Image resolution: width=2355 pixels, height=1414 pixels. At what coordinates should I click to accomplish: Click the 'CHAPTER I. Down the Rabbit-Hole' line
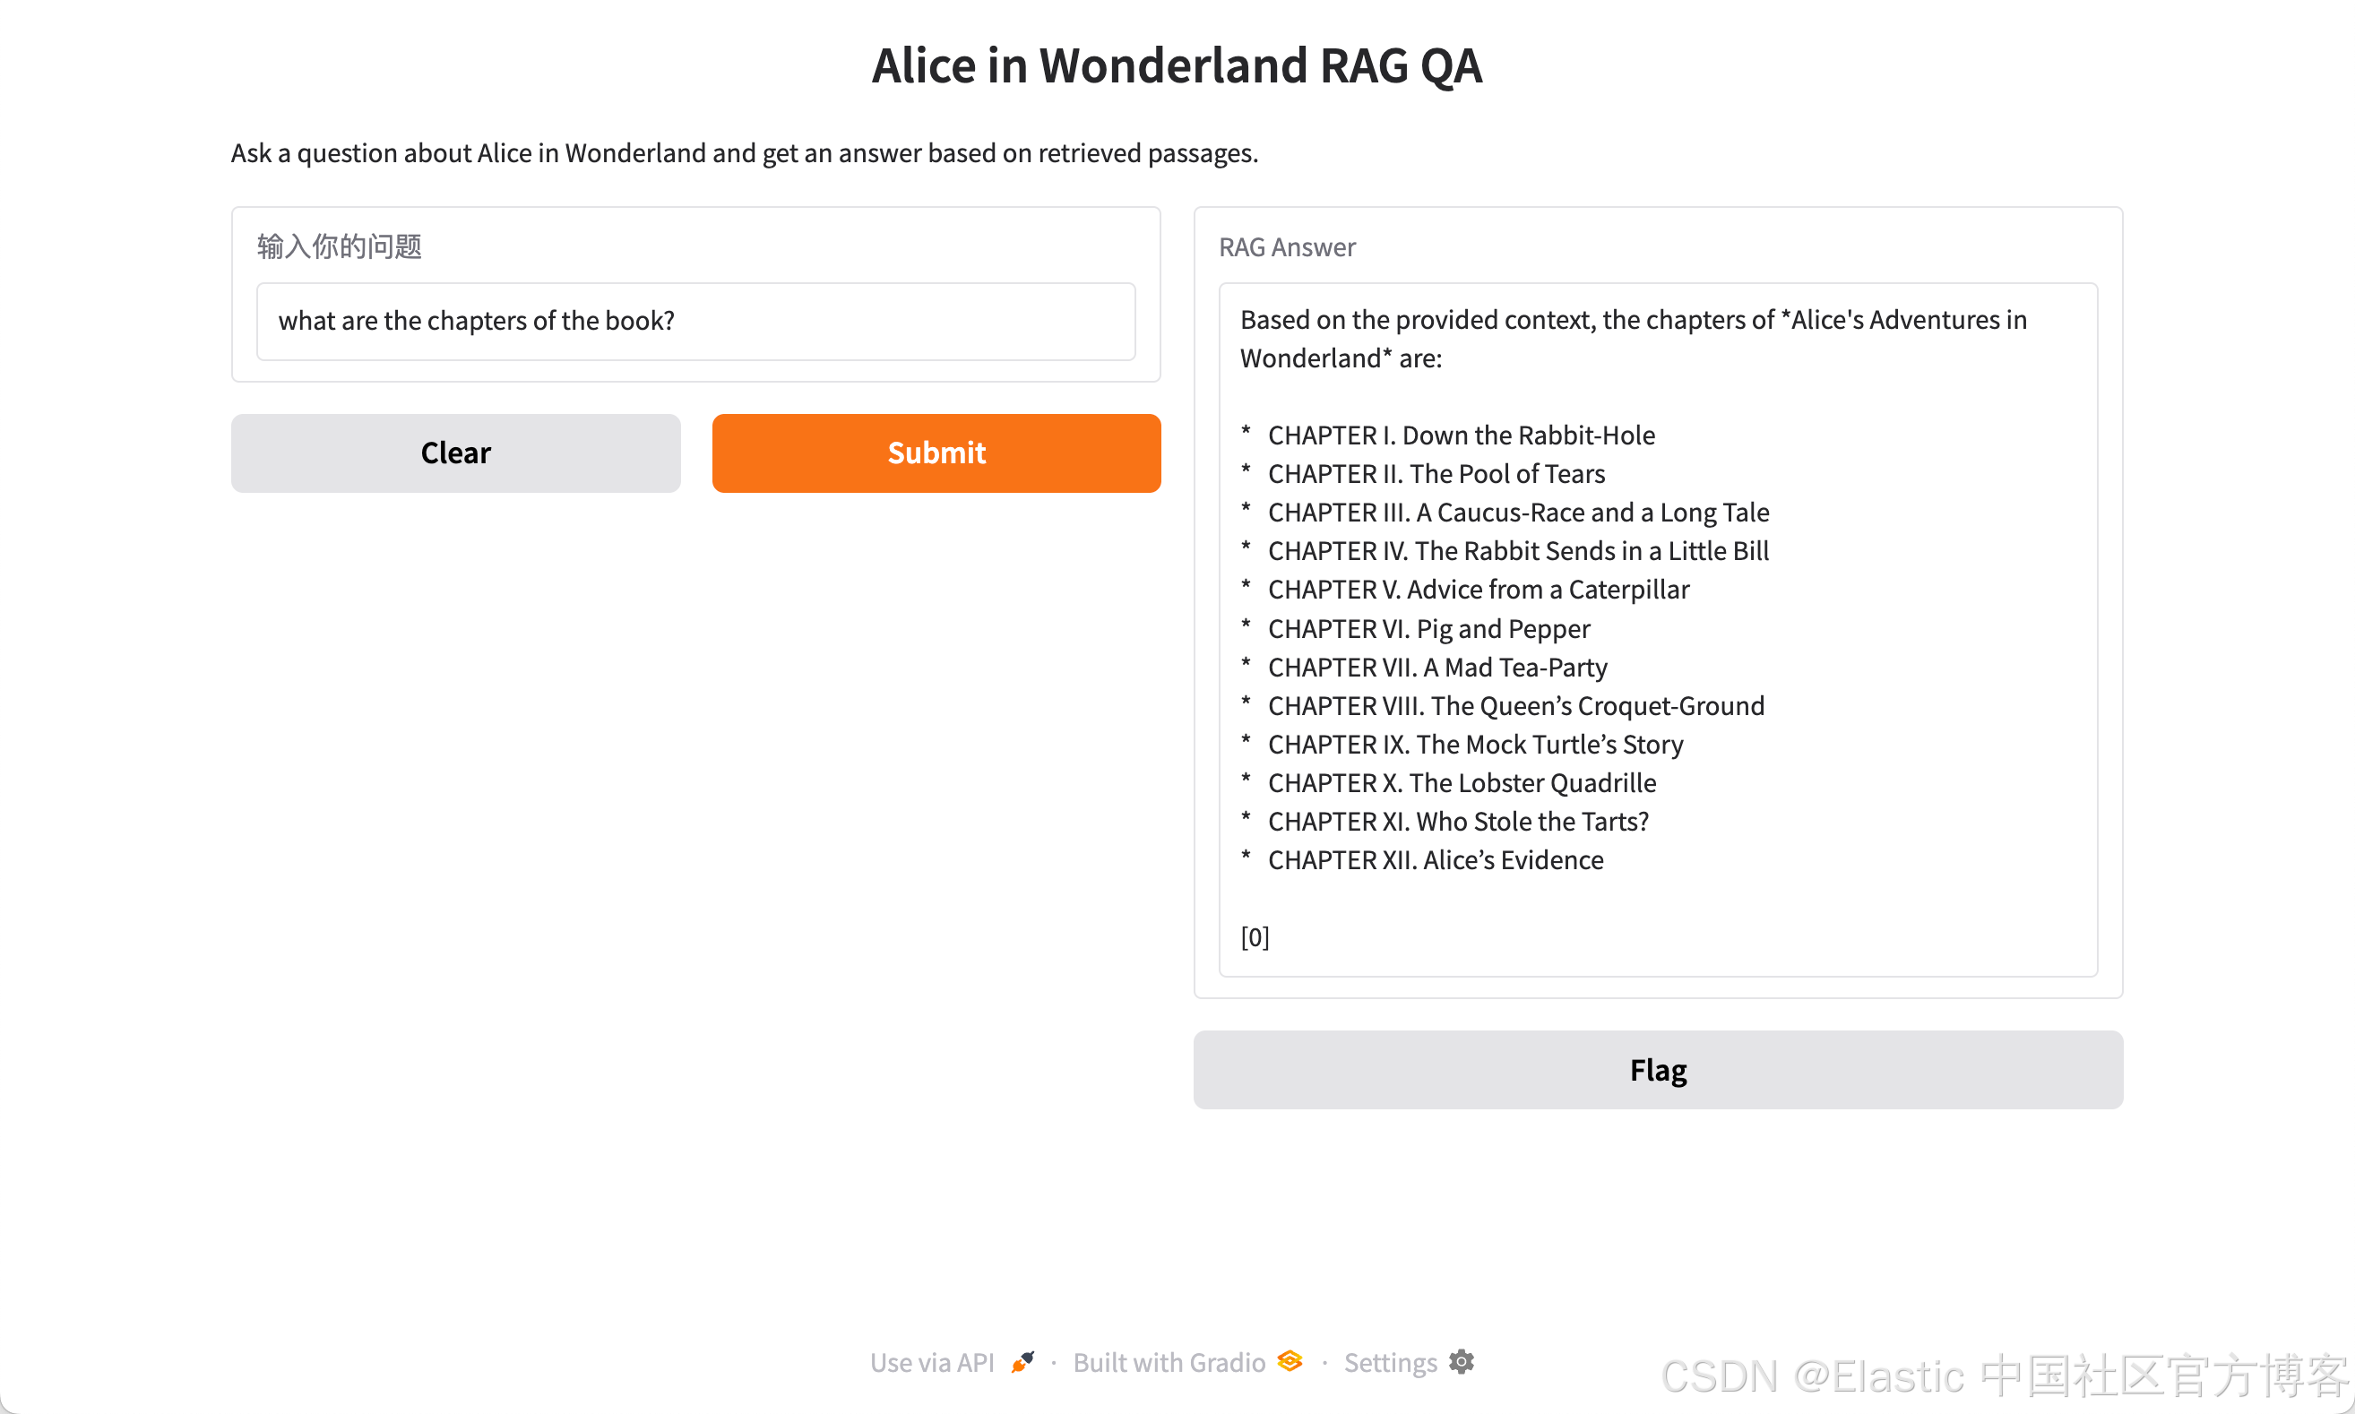coord(1462,435)
